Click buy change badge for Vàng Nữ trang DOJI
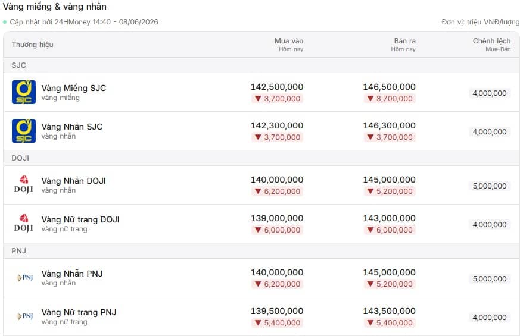Viewport: 520px width, 336px height. [277, 230]
